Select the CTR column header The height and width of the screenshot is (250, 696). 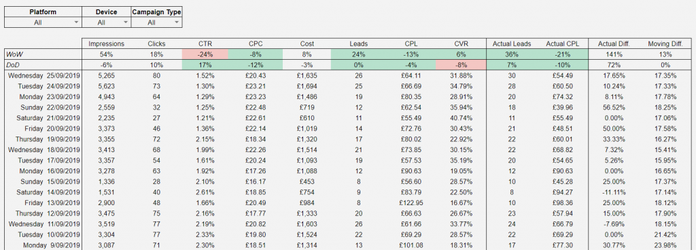205,44
